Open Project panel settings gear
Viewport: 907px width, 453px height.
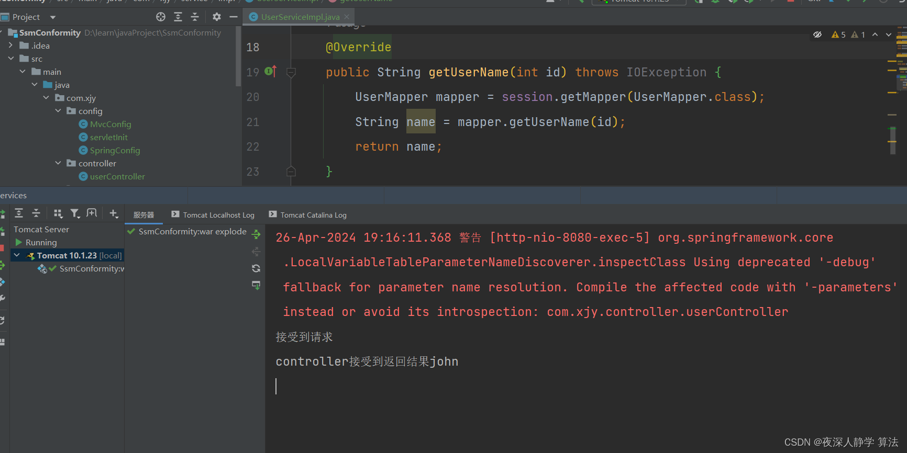(217, 17)
